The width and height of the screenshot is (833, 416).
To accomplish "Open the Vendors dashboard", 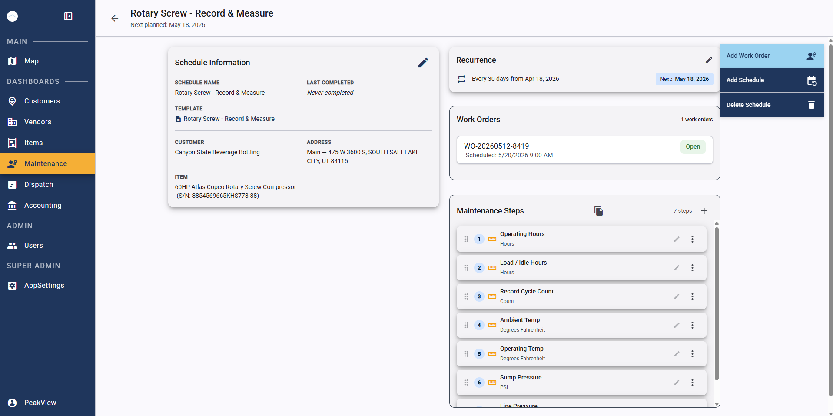I will (x=48, y=122).
